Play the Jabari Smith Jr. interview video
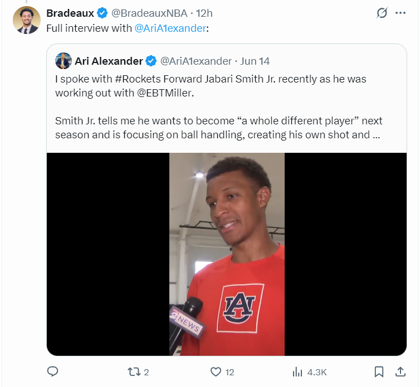The width and height of the screenshot is (420, 387). [x=227, y=254]
